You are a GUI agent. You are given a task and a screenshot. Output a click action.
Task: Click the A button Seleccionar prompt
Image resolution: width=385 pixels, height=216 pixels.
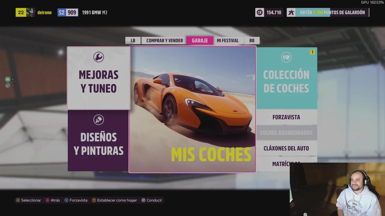[29, 200]
